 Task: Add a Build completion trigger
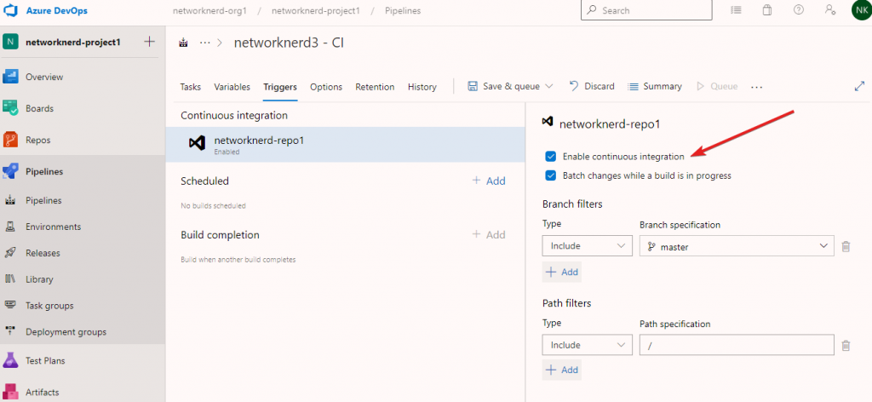tap(489, 234)
